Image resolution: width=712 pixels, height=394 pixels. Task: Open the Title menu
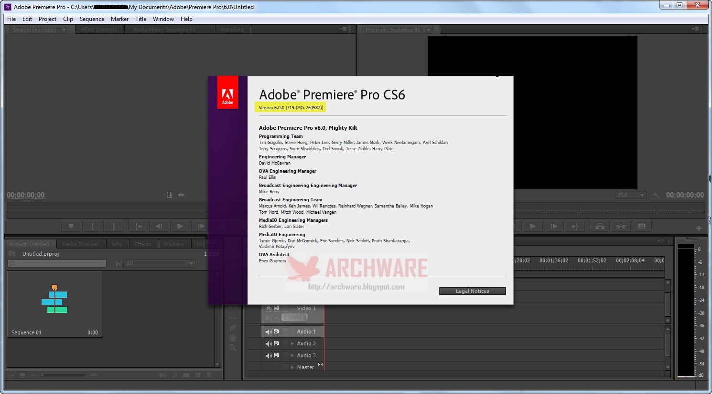(x=140, y=19)
